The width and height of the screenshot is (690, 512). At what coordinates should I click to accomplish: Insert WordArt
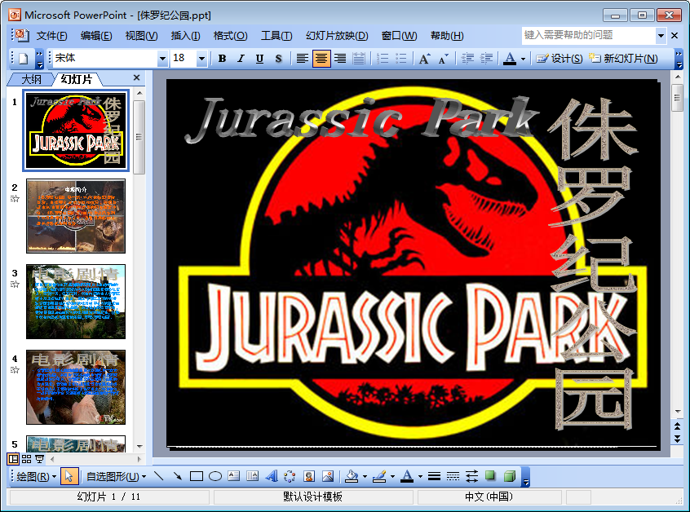[x=272, y=476]
